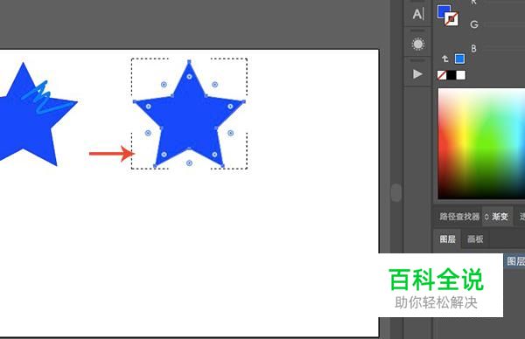Click the star's right tip anchor point
The height and width of the screenshot is (339, 525).
(244, 101)
